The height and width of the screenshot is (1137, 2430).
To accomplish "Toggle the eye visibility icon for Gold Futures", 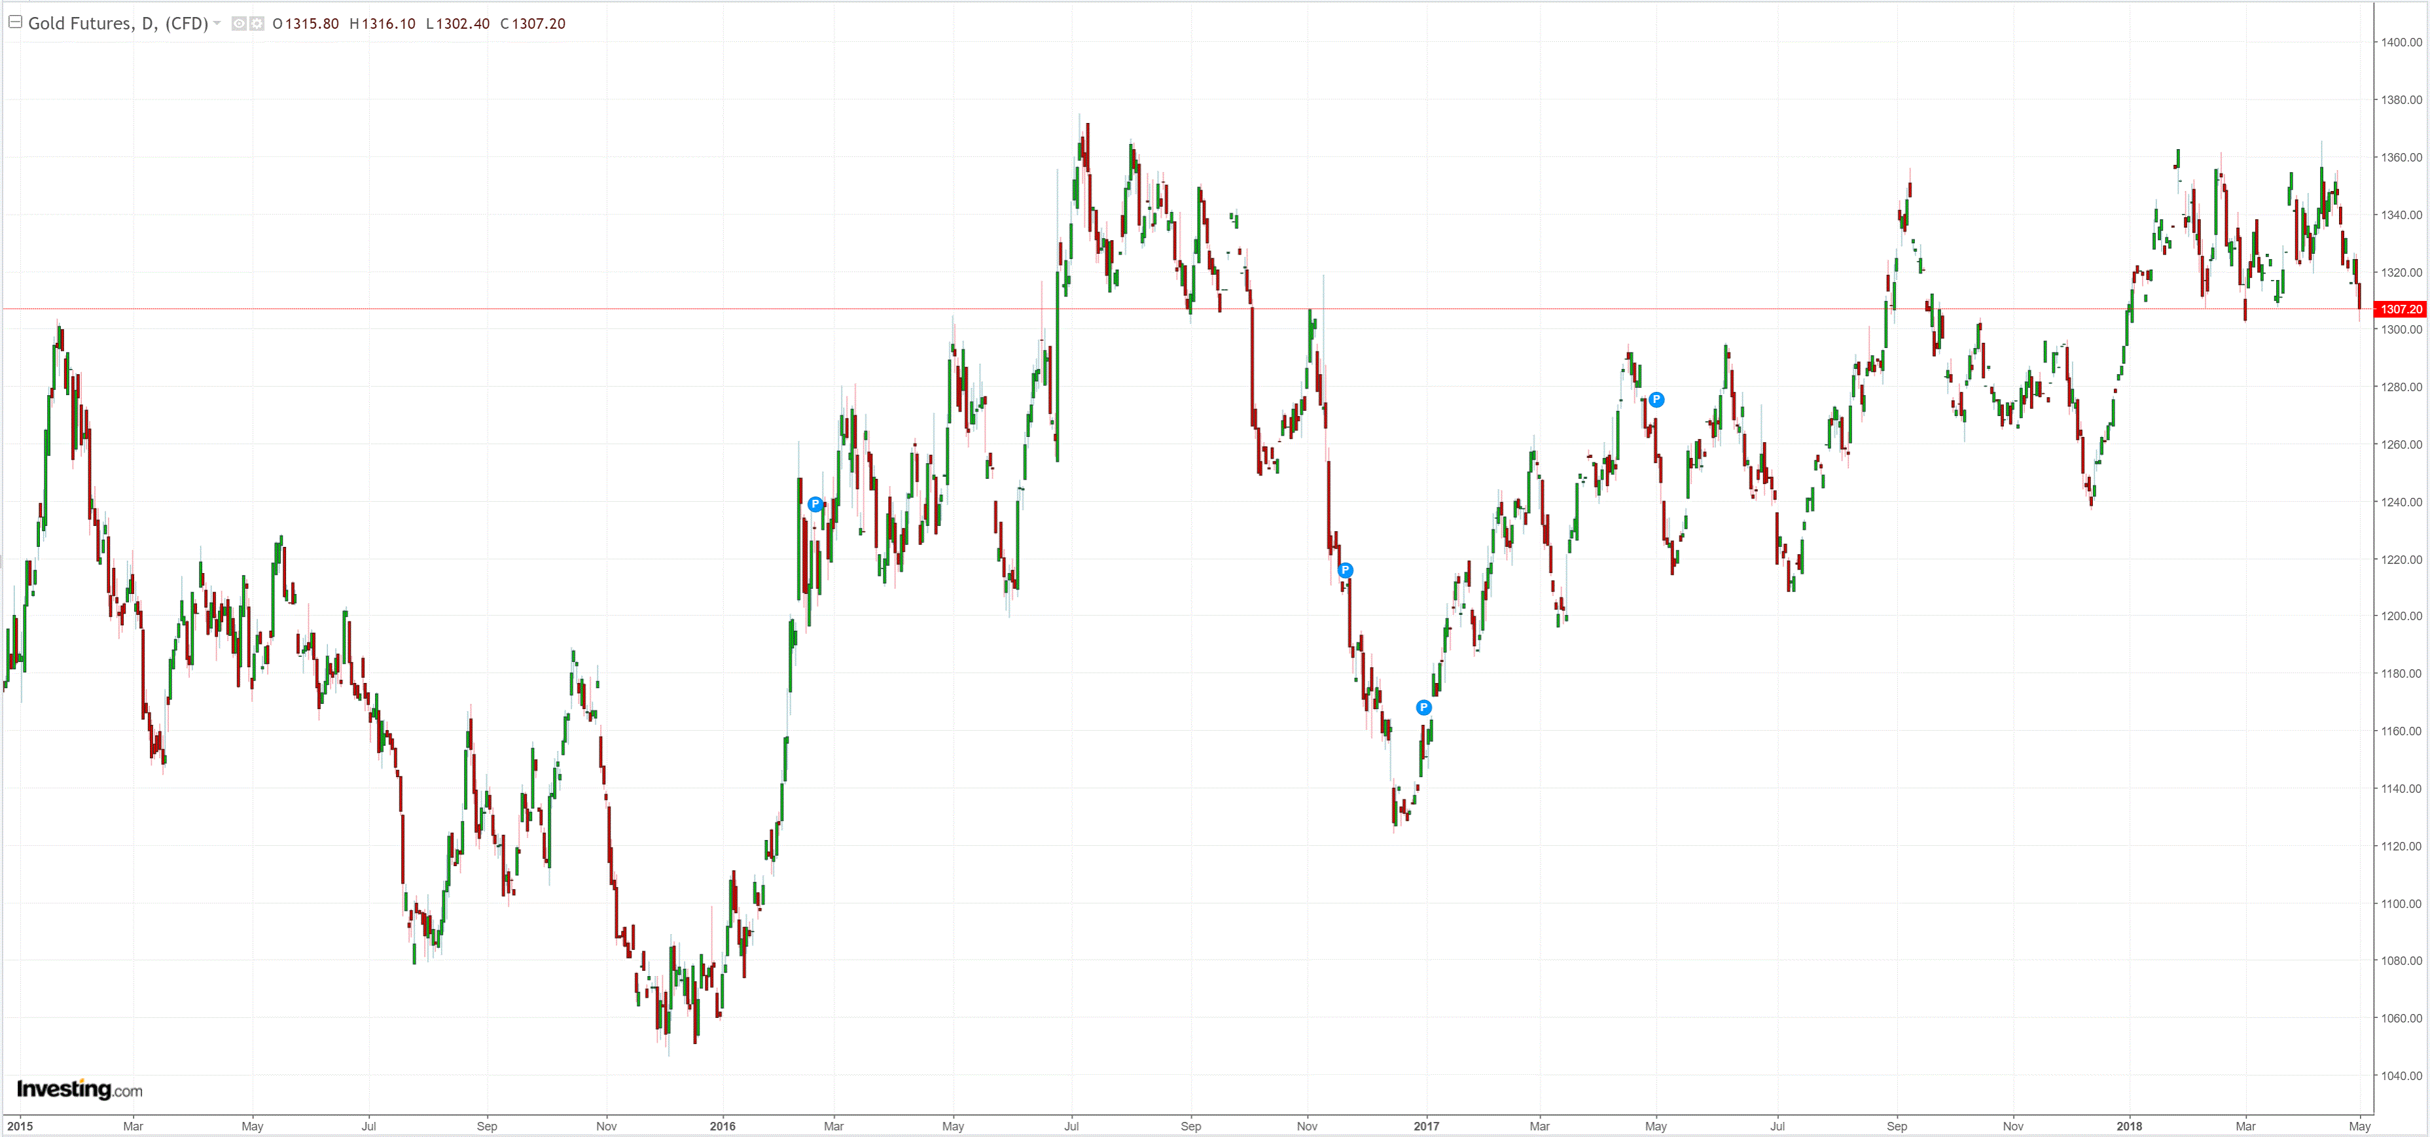I will click(239, 24).
